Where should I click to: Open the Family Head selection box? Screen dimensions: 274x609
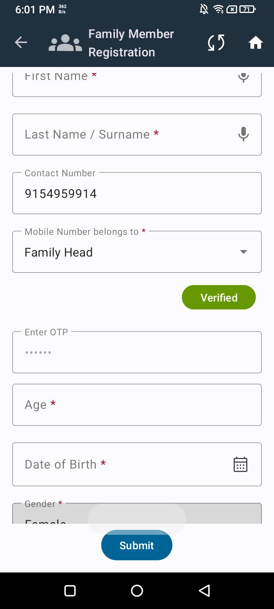137,252
